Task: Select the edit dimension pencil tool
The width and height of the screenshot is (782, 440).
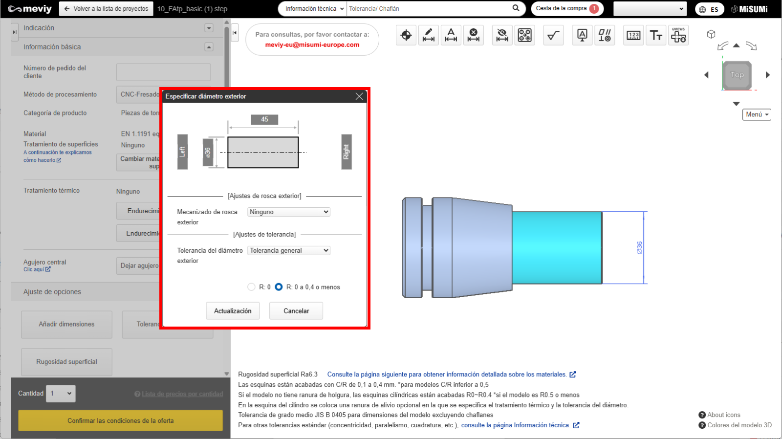Action: pyautogui.click(x=429, y=35)
